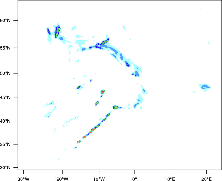222x181 pixels.
Task: Click the red-centered contour near 15°W 35.5°N
Action: (79, 142)
